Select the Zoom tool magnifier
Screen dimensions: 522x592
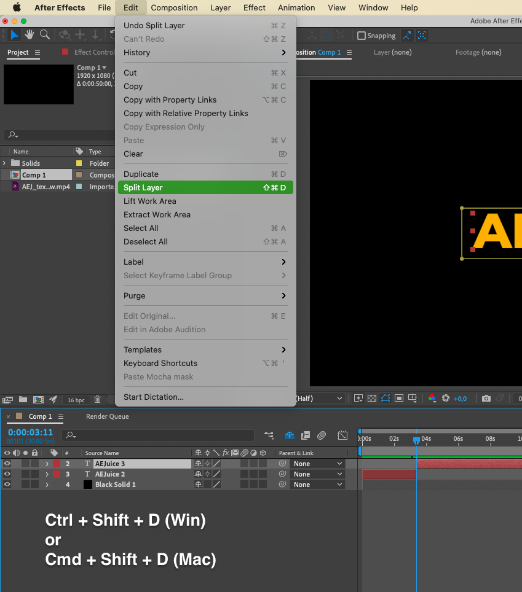click(x=45, y=35)
